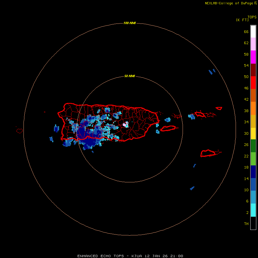
Task: Click the black TH threshold swatch
Action: (253, 223)
